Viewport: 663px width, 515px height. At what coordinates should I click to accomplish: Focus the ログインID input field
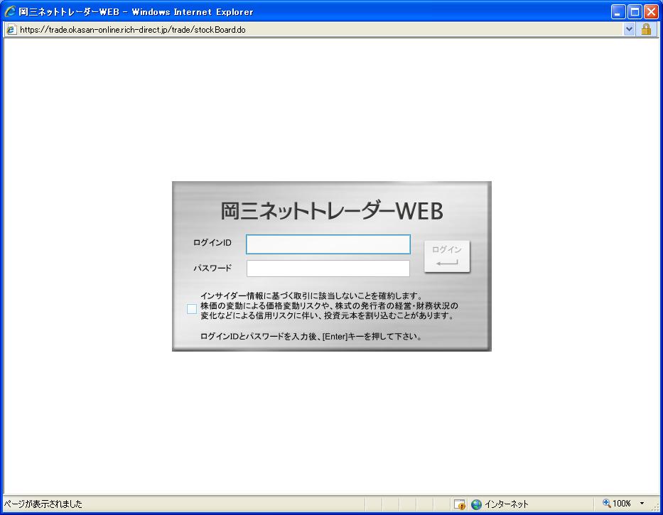point(328,244)
